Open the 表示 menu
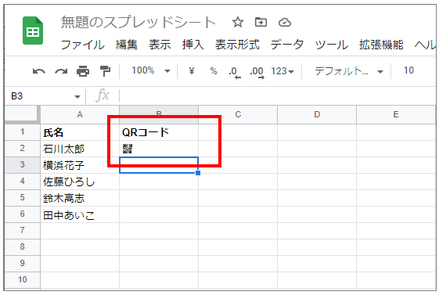Screen dimensions: 439x295 (x=160, y=45)
